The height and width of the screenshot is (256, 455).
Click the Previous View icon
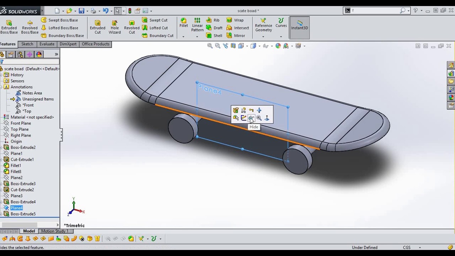[x=225, y=46]
